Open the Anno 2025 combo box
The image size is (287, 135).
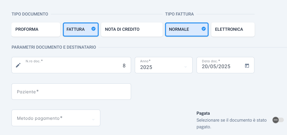164,65
